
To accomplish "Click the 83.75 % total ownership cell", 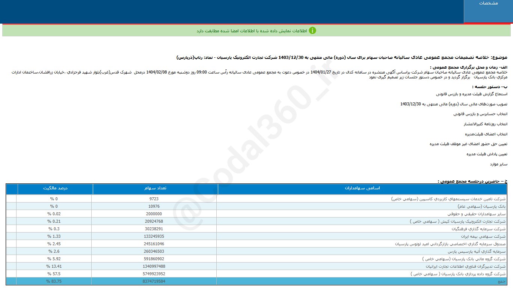I will point(54,281).
